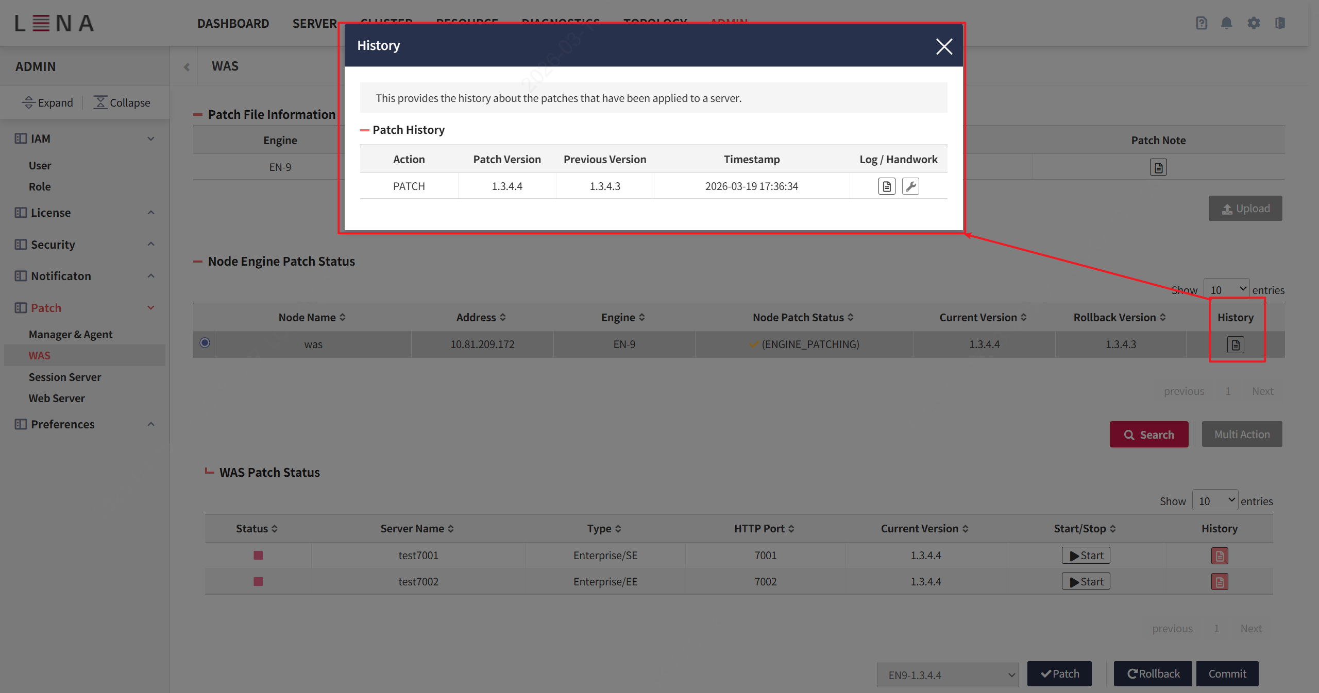Open Manager & Agent patch page
The height and width of the screenshot is (693, 1319).
click(x=71, y=335)
